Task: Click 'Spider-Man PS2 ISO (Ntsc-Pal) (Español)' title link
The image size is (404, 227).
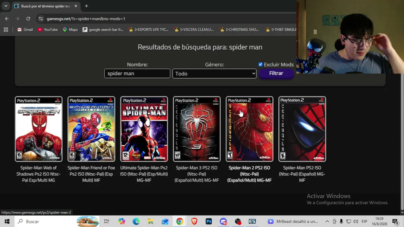Action: 302,174
